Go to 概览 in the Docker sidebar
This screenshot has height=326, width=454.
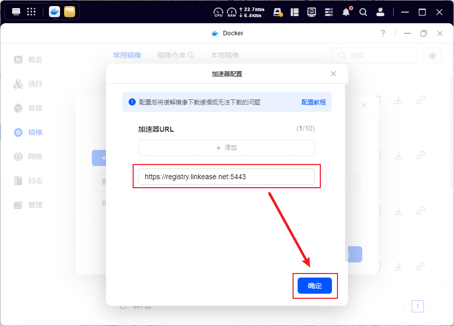[x=28, y=60]
